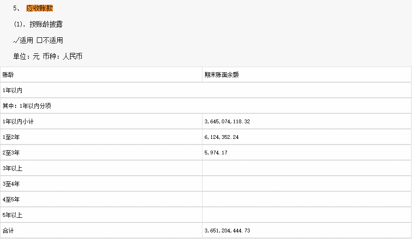The height and width of the screenshot is (239, 412).
Task: Select the 合计 total 3,651,204,444.73
Action: (227, 230)
